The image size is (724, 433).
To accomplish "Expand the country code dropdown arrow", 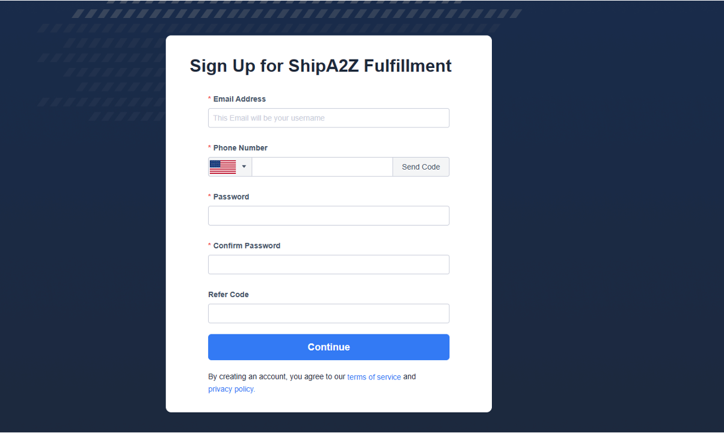I will coord(244,167).
